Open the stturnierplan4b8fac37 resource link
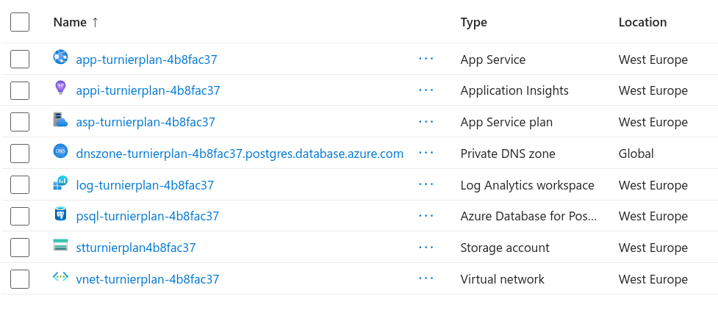The height and width of the screenshot is (310, 718). click(x=136, y=248)
